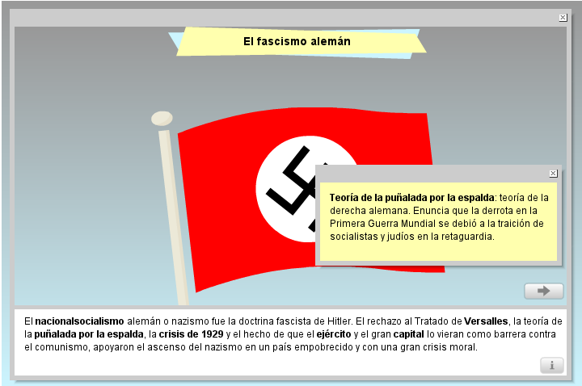Click the bold term 'nacionalsocialismo'

[79, 321]
